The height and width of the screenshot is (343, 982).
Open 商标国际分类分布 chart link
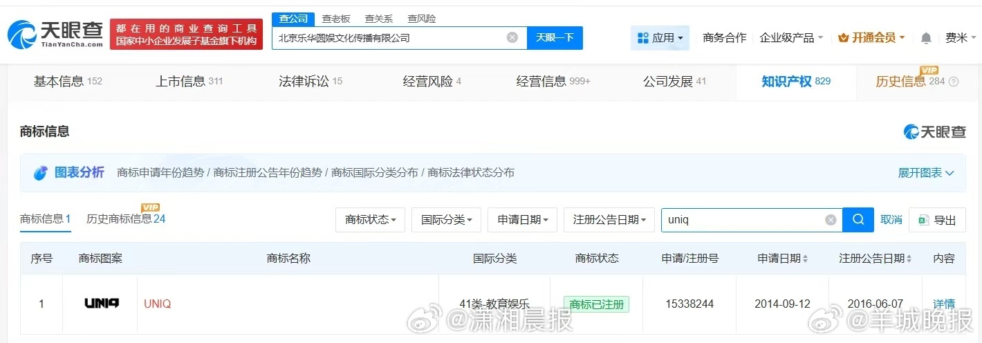[x=375, y=173]
